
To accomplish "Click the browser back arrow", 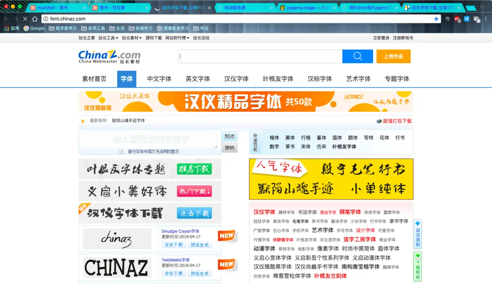I will [6, 19].
